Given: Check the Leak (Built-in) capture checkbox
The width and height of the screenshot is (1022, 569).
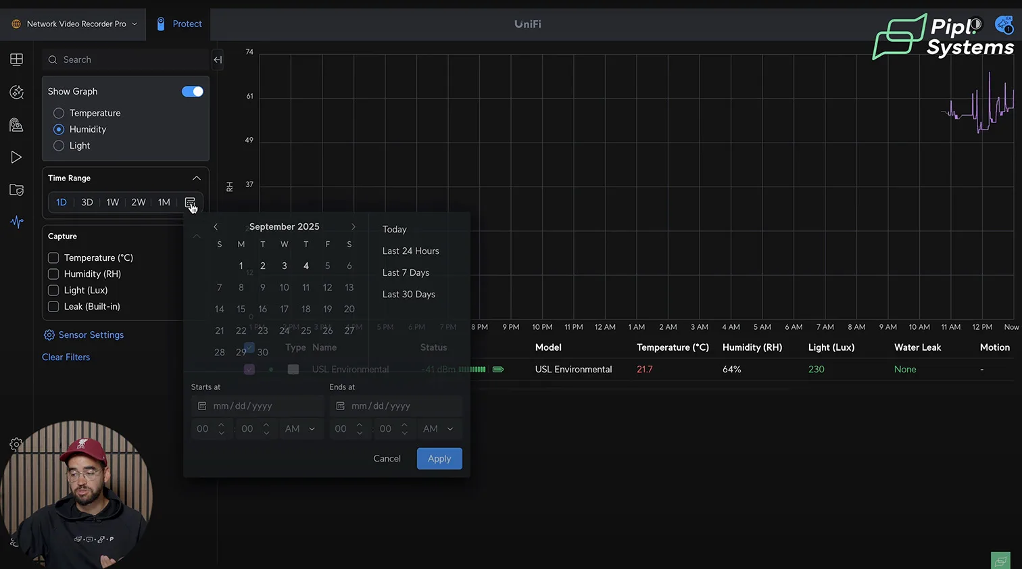Looking at the screenshot, I should pos(53,306).
